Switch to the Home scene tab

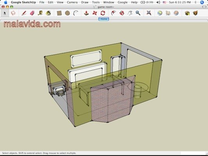103,19
